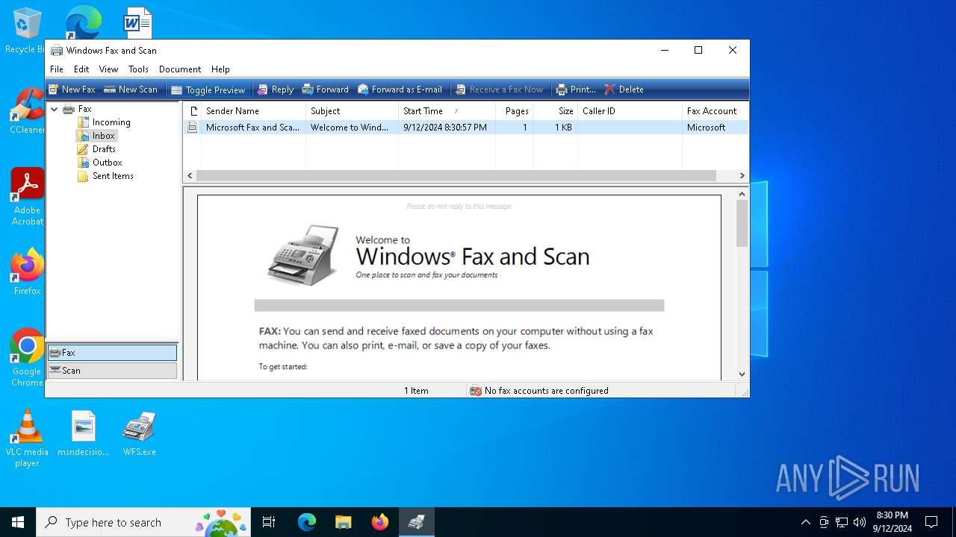Image resolution: width=956 pixels, height=537 pixels.
Task: Click 'No fax accounts are configured' status text
Action: pos(546,391)
